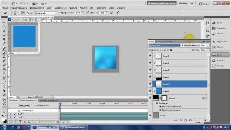Screen dimensions: 231x130
Task: Click the timeline zoom slider
Action: click(x=39, y=122)
